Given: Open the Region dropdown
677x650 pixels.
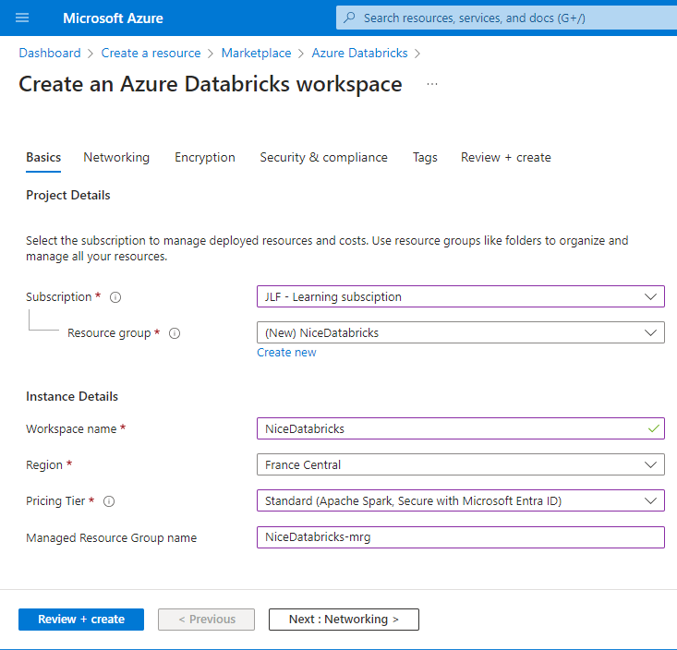Looking at the screenshot, I should [x=461, y=464].
